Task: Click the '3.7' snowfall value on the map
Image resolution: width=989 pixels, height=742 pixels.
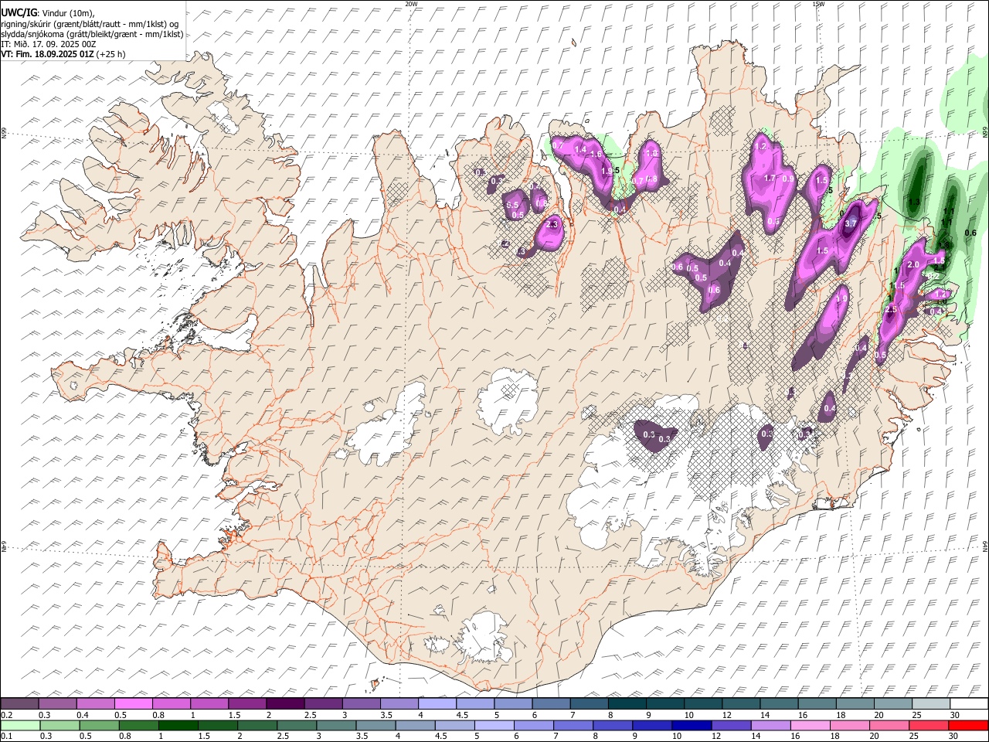Action: tap(851, 223)
